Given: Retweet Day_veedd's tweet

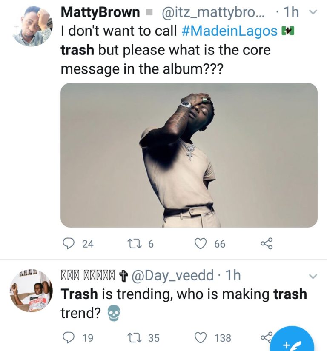Looking at the screenshot, I should 135,338.
